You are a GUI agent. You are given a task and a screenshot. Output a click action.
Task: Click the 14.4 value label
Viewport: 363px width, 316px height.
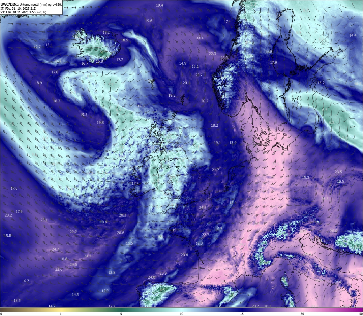(x=353, y=35)
